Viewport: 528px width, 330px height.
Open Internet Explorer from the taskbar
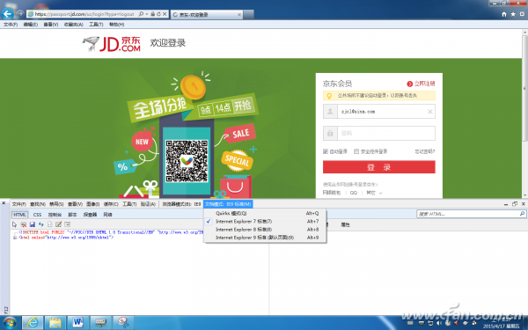pyautogui.click(x=33, y=323)
